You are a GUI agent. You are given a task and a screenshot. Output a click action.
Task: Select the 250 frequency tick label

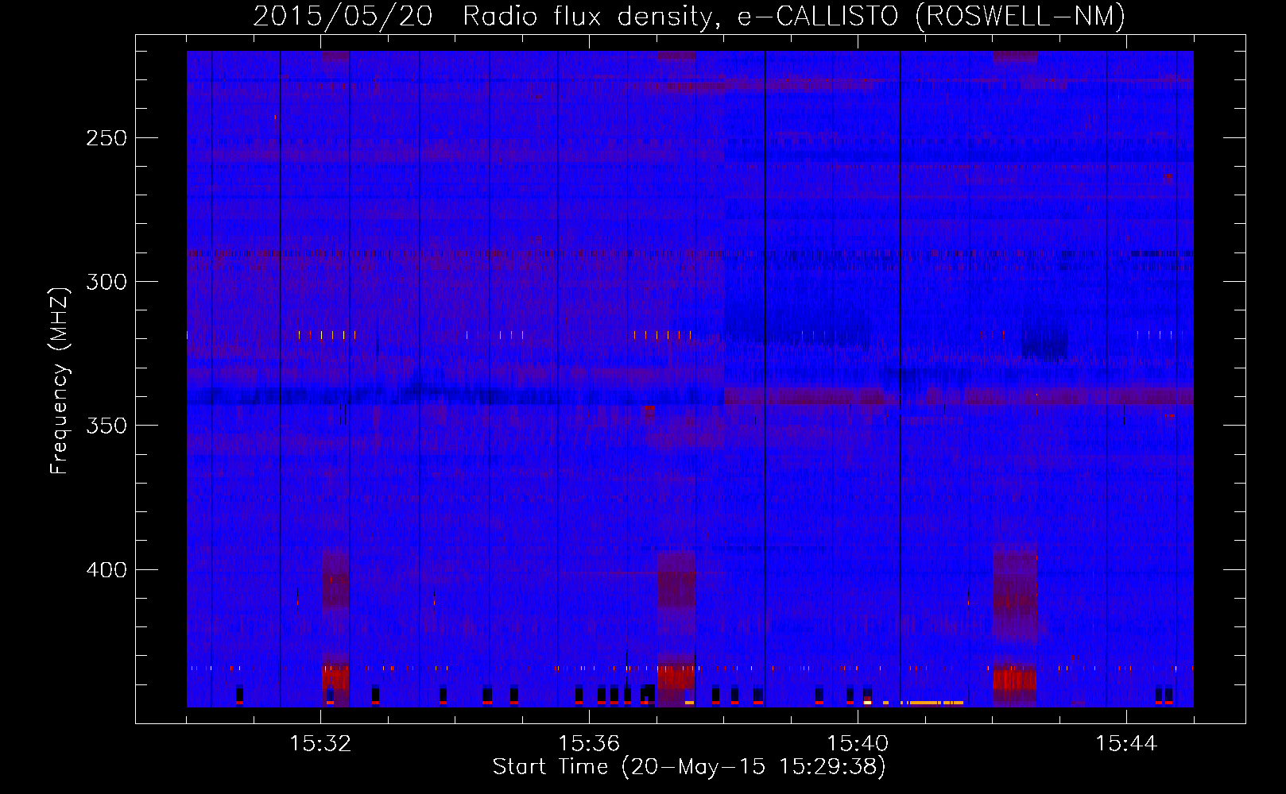point(107,138)
